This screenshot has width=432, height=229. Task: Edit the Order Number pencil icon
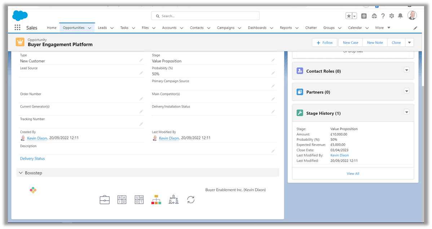pyautogui.click(x=141, y=99)
